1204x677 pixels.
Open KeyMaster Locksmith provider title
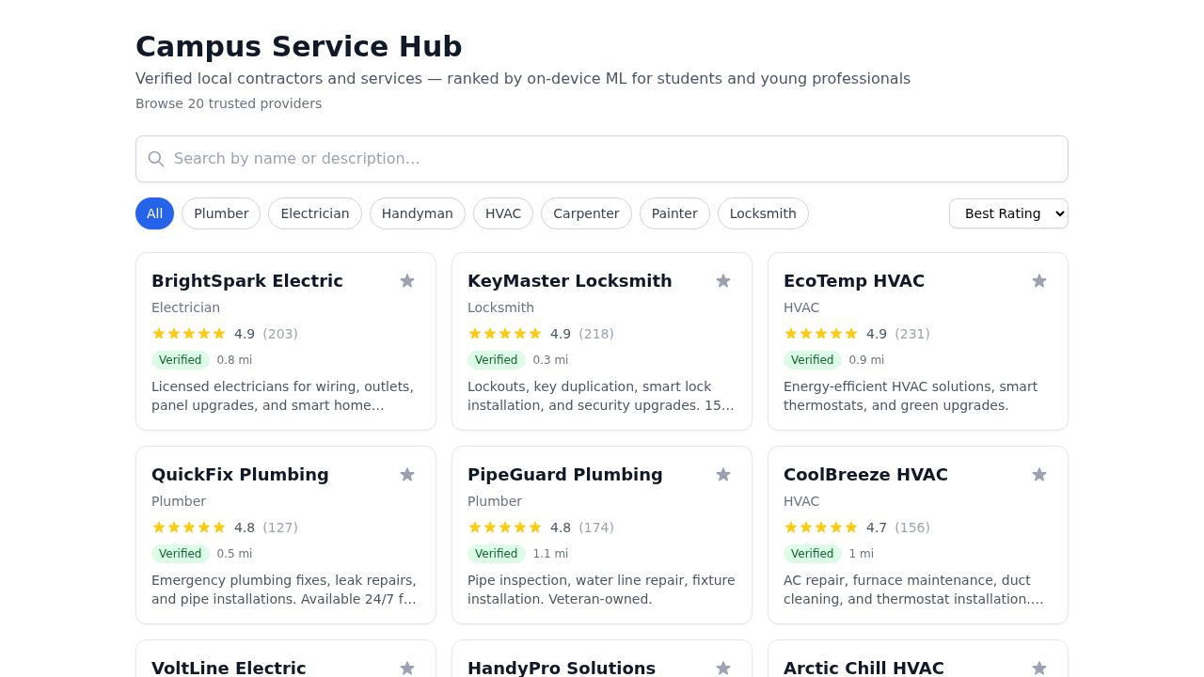pyautogui.click(x=570, y=281)
